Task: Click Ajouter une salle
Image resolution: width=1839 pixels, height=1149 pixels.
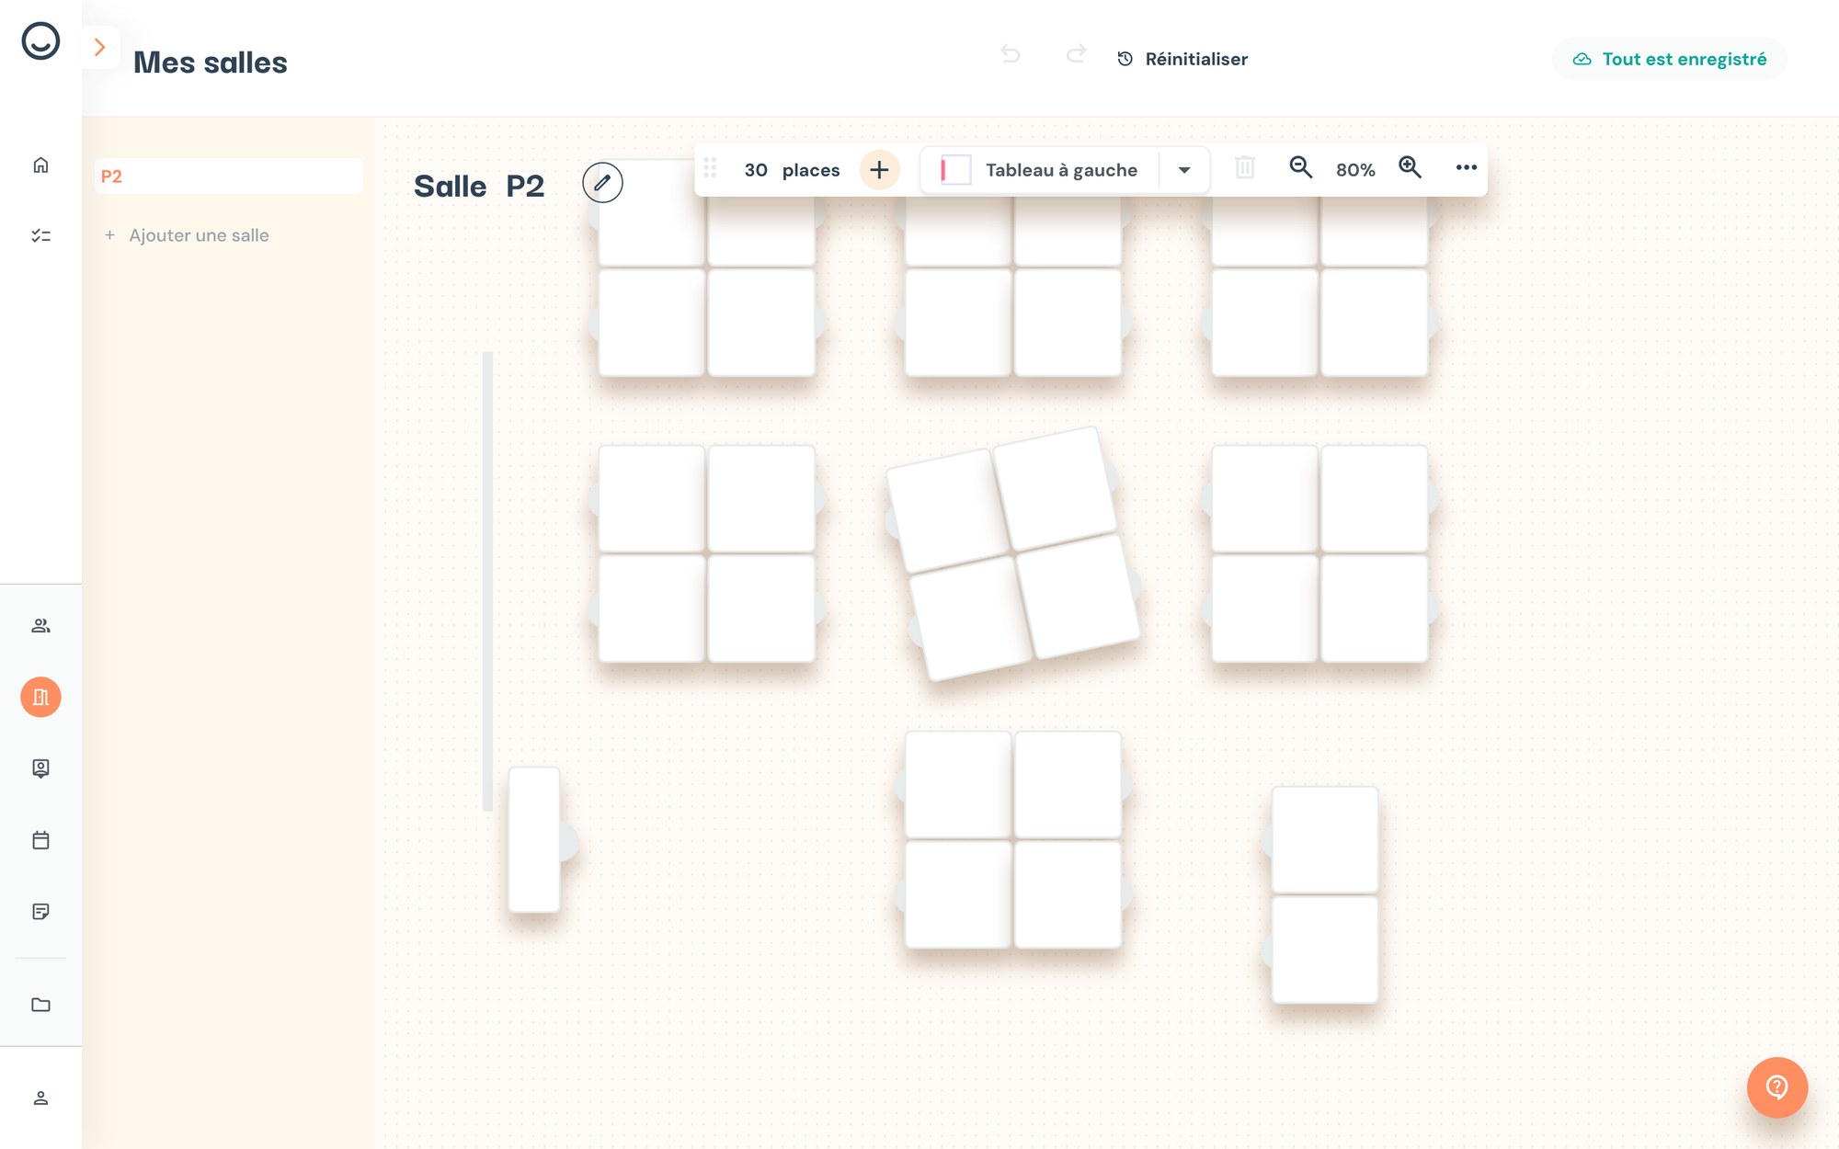Action: [188, 235]
